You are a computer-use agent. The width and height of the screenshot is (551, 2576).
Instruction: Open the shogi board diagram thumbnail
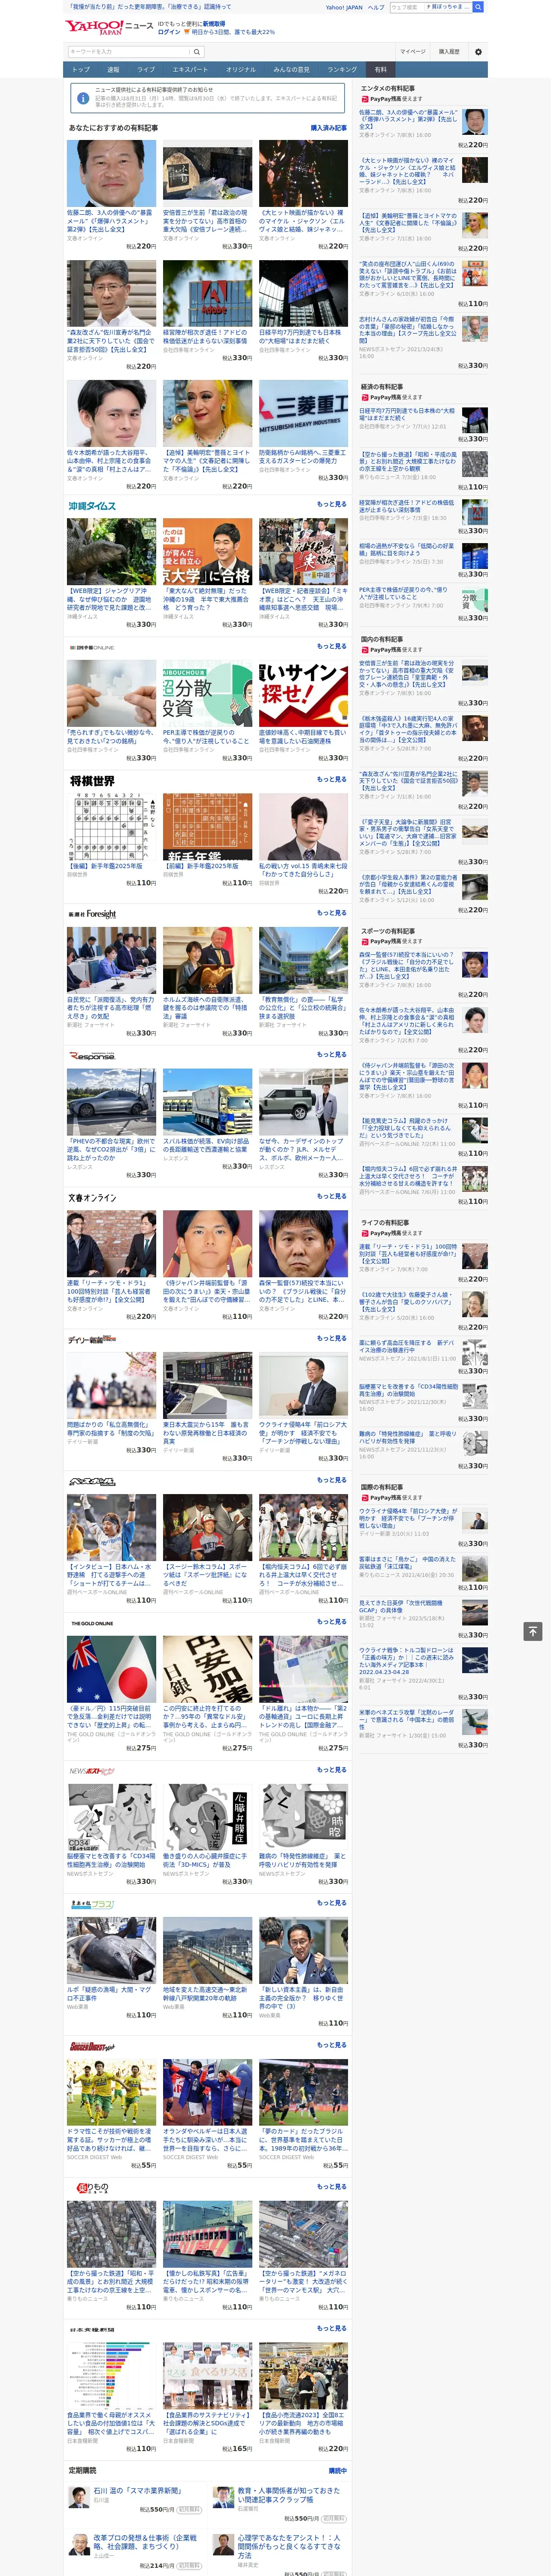111,827
